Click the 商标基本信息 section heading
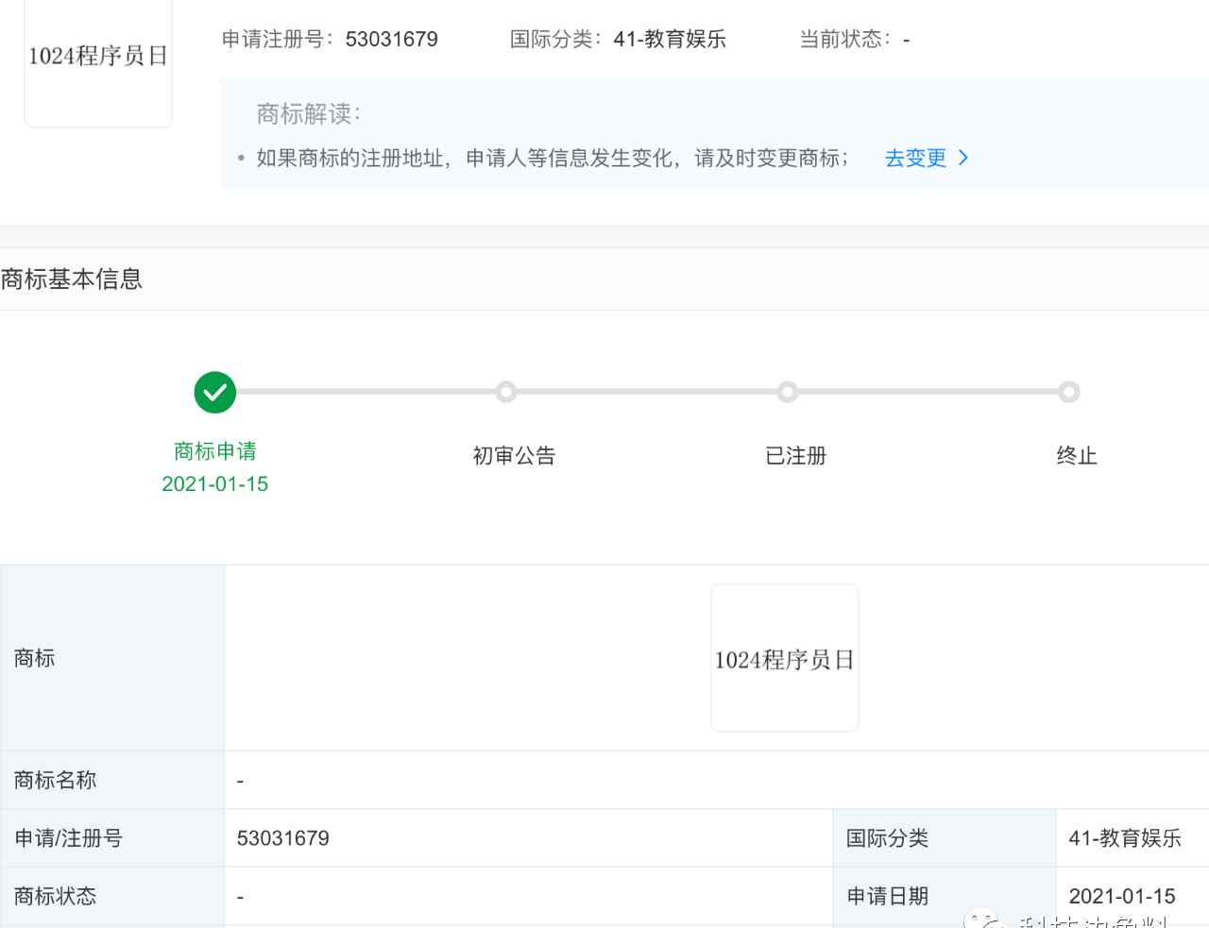1209x928 pixels. click(72, 279)
